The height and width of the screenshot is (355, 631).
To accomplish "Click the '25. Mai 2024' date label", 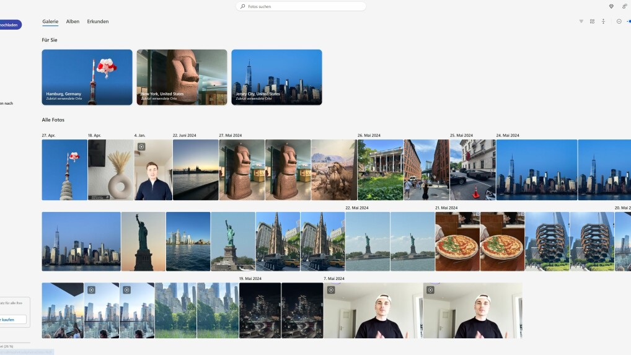I will click(x=462, y=136).
